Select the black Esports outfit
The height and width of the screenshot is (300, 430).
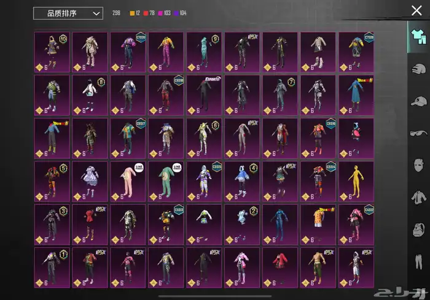[x=204, y=96]
